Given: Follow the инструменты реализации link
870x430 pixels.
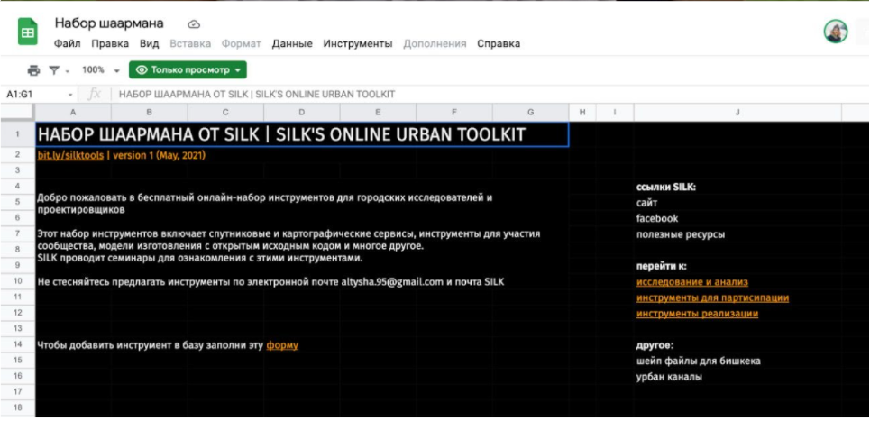Looking at the screenshot, I should 698,314.
